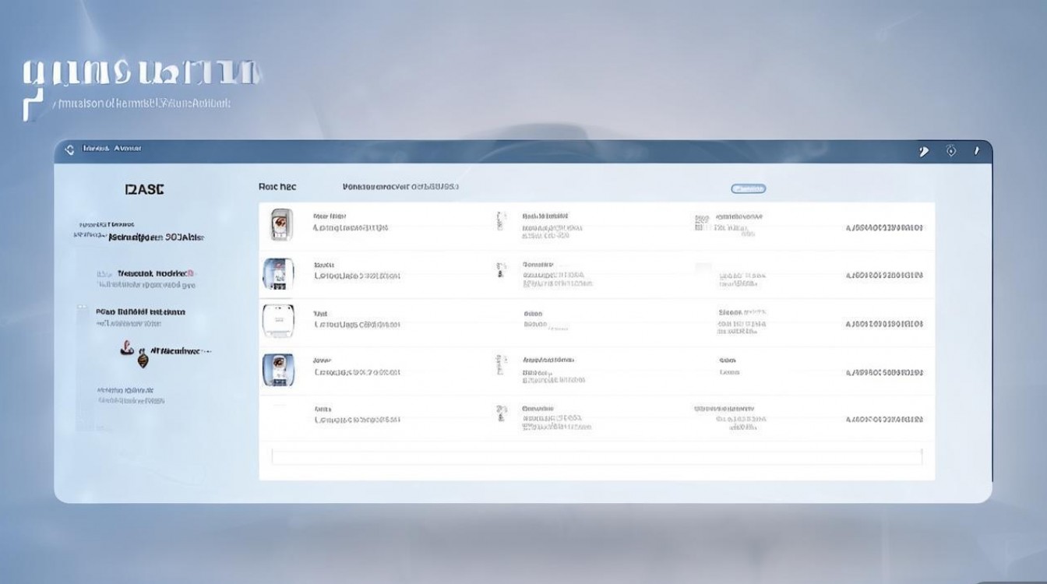Click the arrow-shaped icon in the title bar's right group
Viewport: 1047px width, 584px height.
pos(924,151)
